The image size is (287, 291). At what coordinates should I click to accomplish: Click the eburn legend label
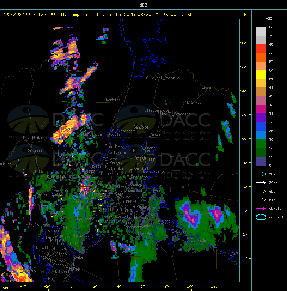(x=274, y=191)
